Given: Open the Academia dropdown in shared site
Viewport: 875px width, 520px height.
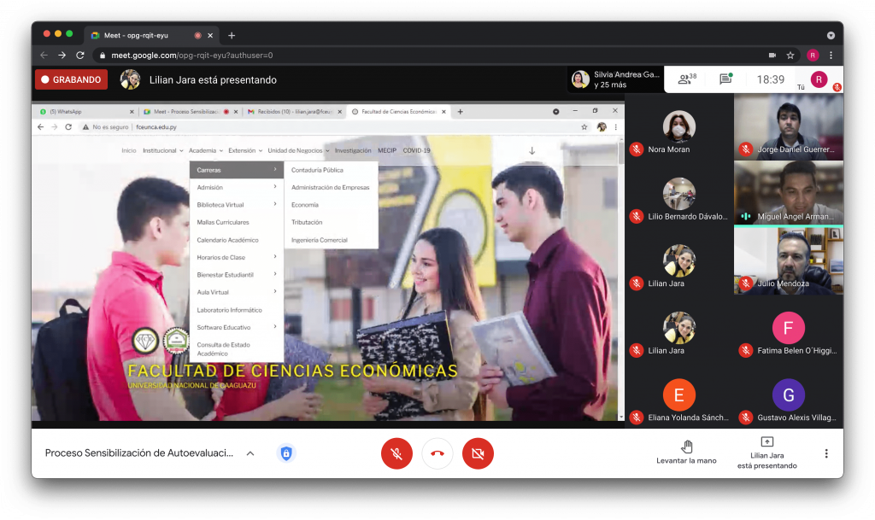Looking at the screenshot, I should tap(205, 150).
